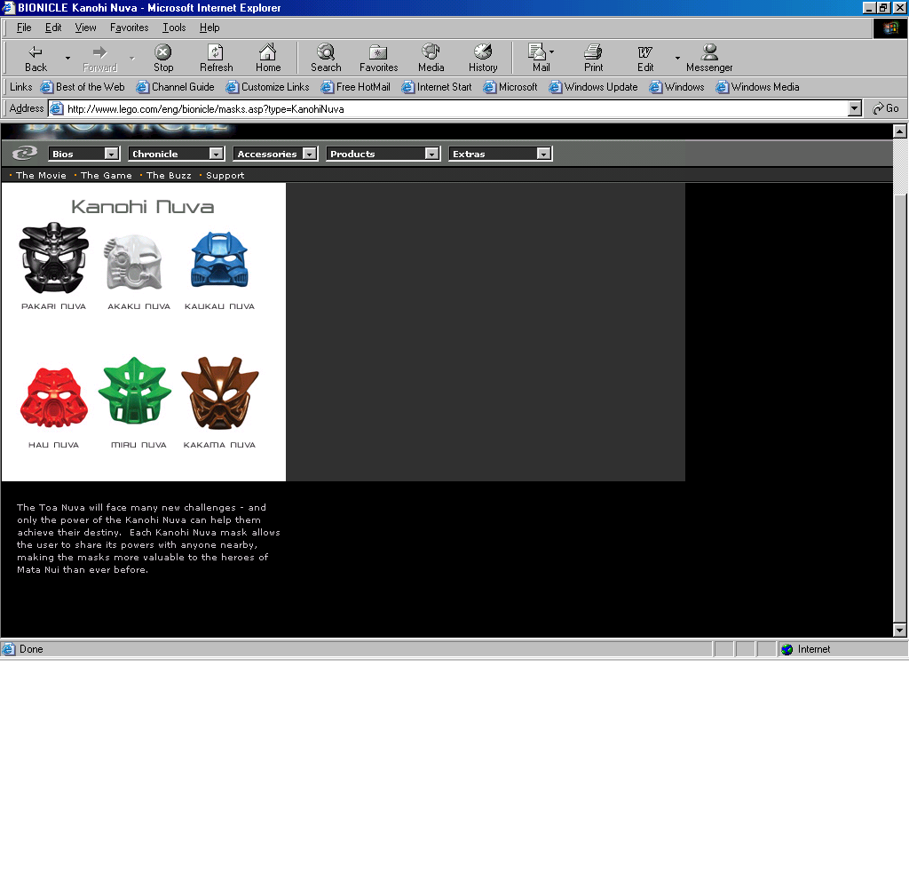This screenshot has height=888, width=909.
Task: Click the IE icon in the title bar
Action: [x=8, y=7]
